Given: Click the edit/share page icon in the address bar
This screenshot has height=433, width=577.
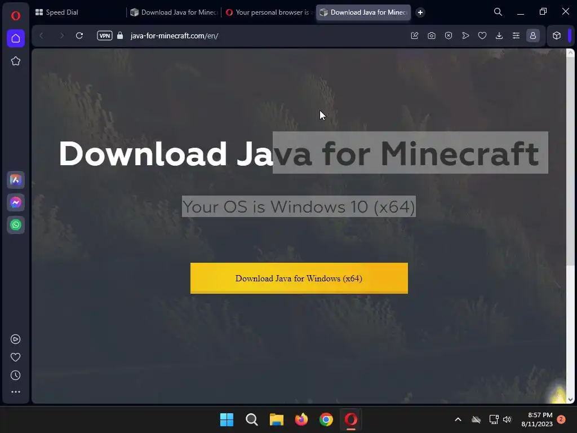Looking at the screenshot, I should (415, 36).
